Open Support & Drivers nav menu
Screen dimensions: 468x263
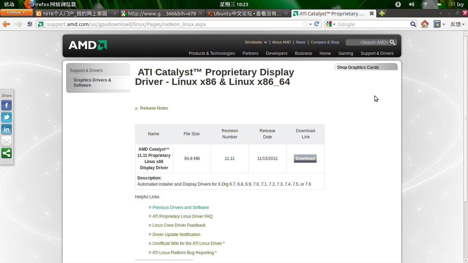pos(377,53)
